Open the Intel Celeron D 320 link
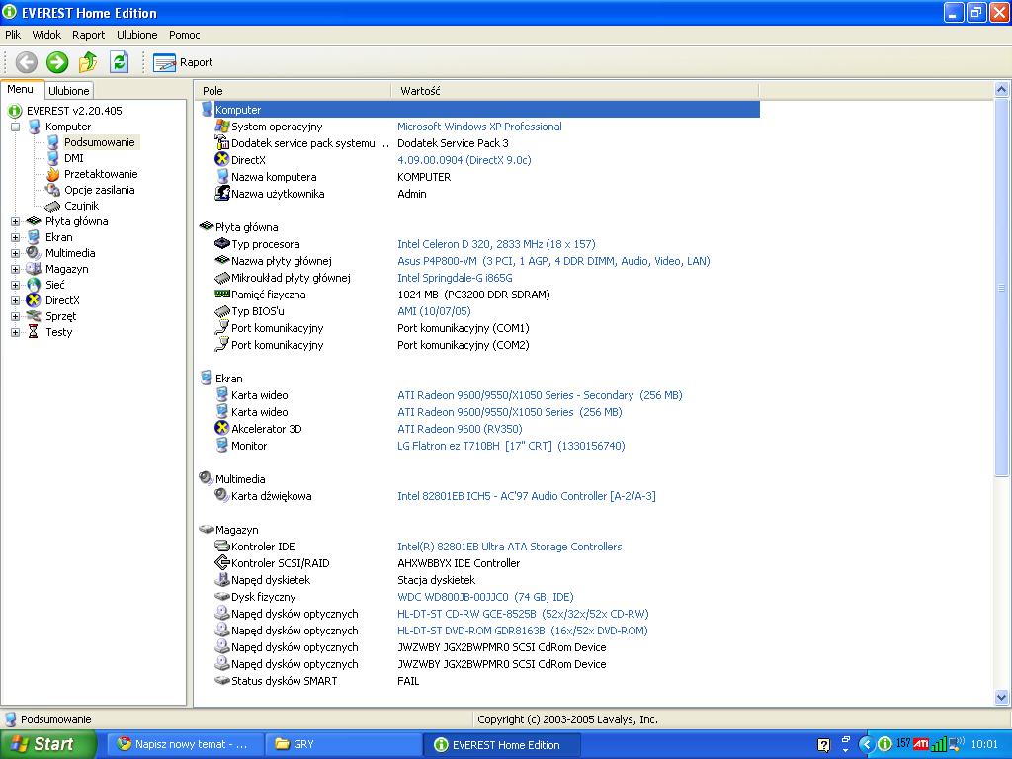This screenshot has width=1012, height=759. [496, 245]
